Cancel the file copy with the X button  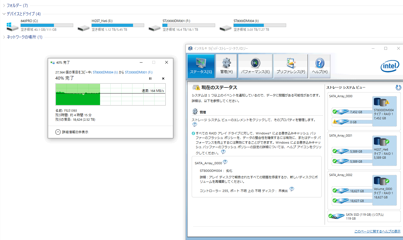point(163,79)
